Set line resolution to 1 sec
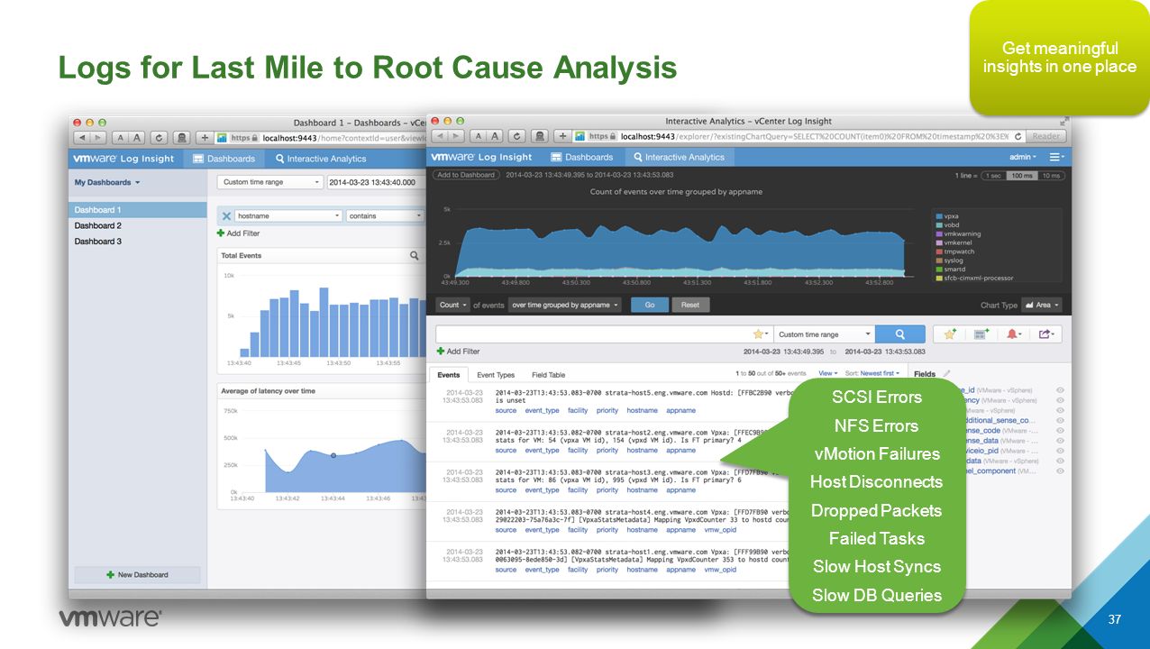 pyautogui.click(x=992, y=175)
